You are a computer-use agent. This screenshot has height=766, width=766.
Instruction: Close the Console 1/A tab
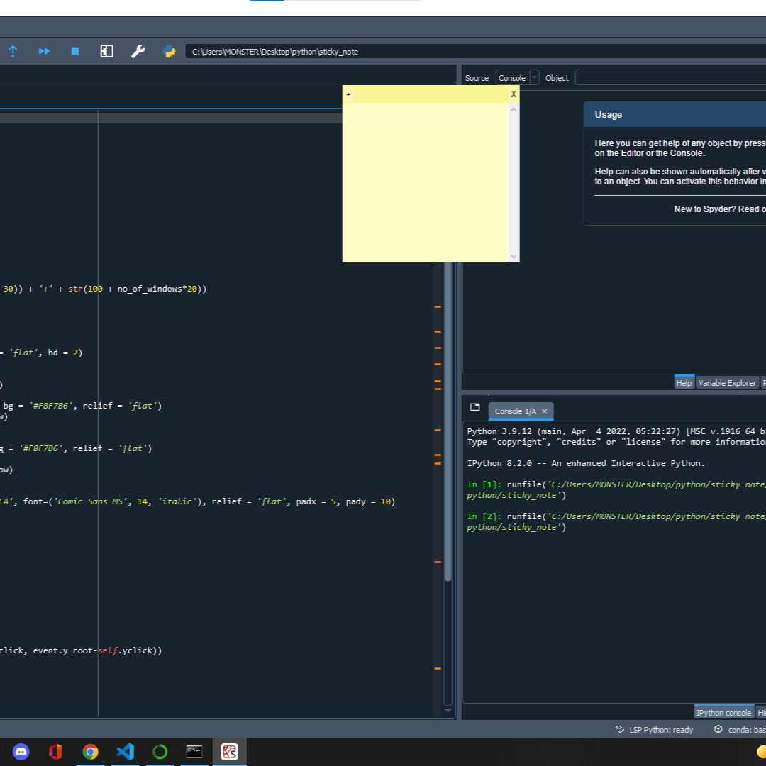point(544,411)
